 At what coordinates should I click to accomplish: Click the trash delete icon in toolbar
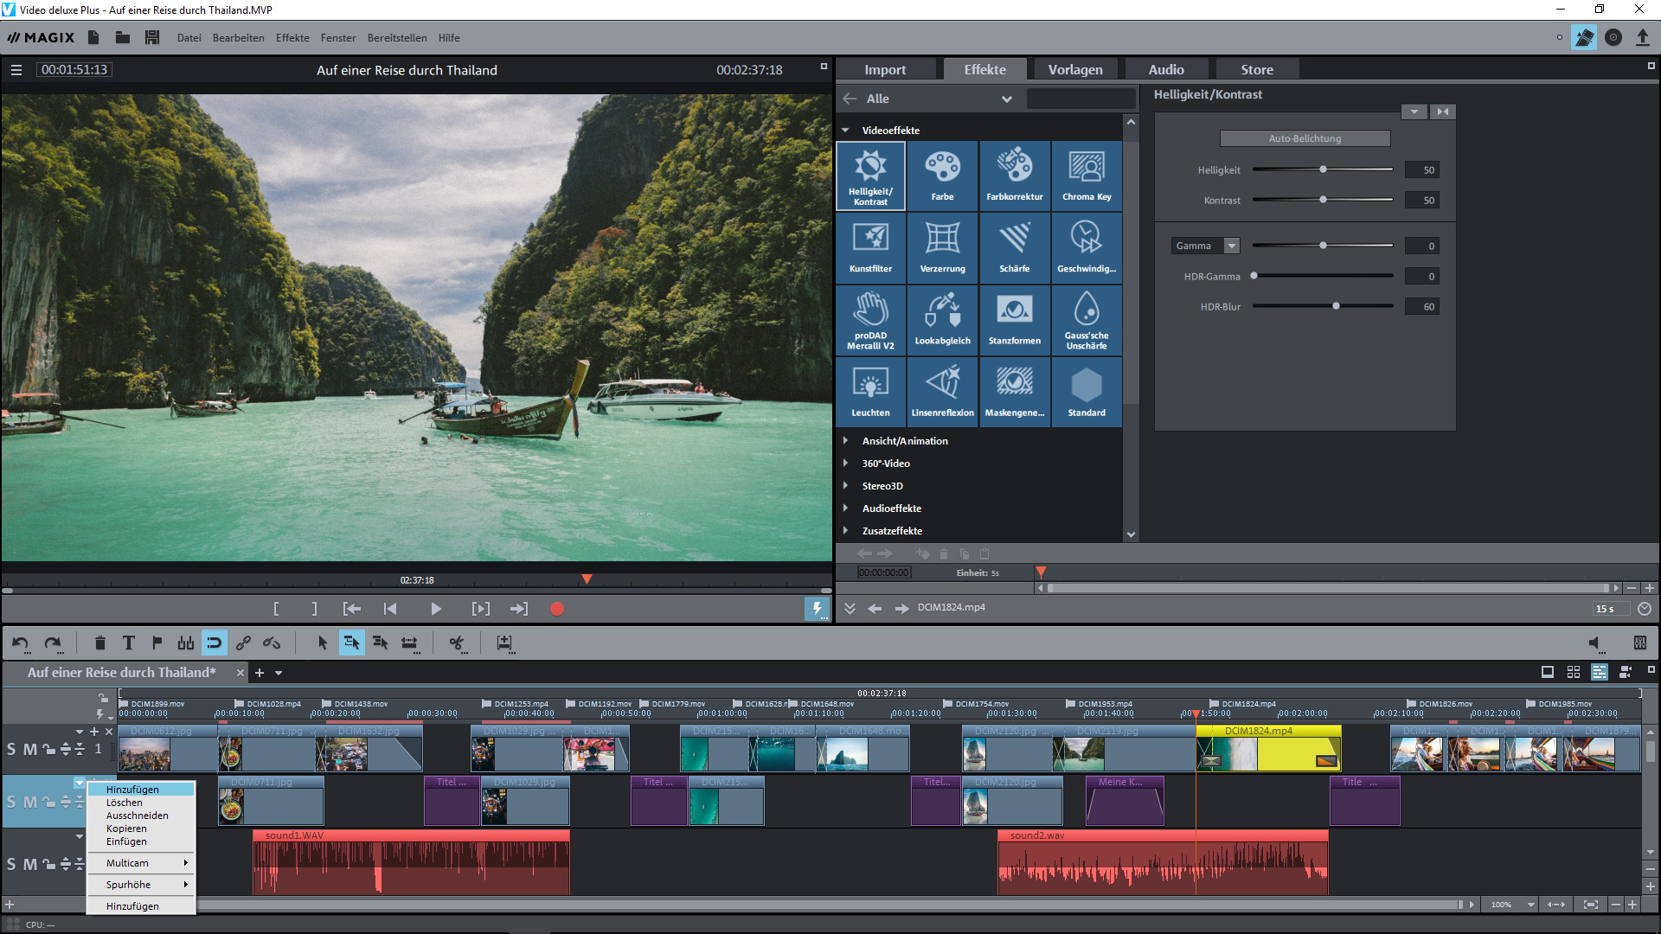tap(99, 643)
